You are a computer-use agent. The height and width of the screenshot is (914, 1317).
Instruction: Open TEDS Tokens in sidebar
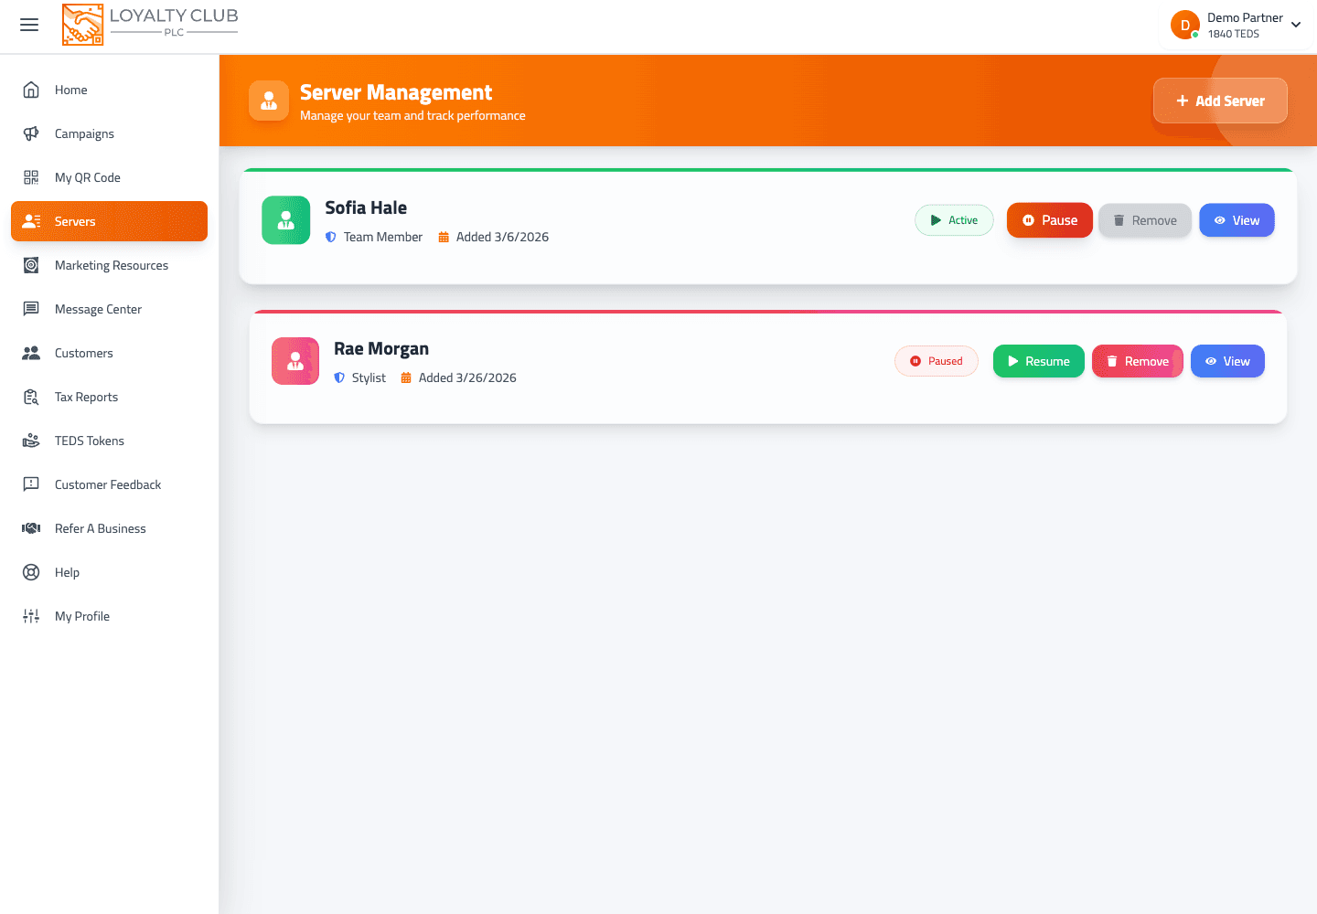109,441
